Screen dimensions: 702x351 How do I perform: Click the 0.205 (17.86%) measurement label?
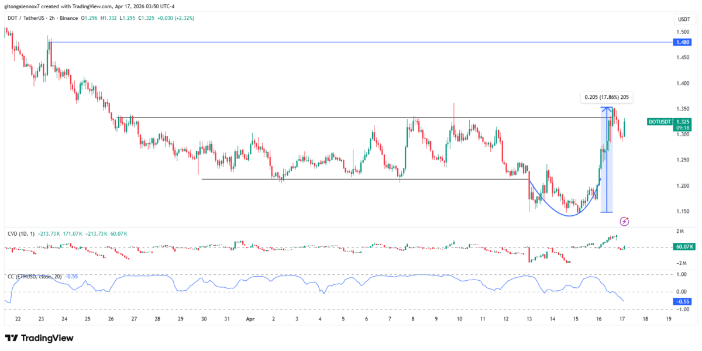606,97
